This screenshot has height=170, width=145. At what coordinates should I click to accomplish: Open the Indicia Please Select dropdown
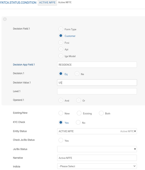tap(97, 166)
